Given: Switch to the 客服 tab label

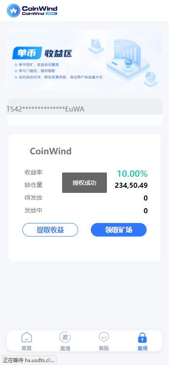Looking at the screenshot, I should coord(104,348).
